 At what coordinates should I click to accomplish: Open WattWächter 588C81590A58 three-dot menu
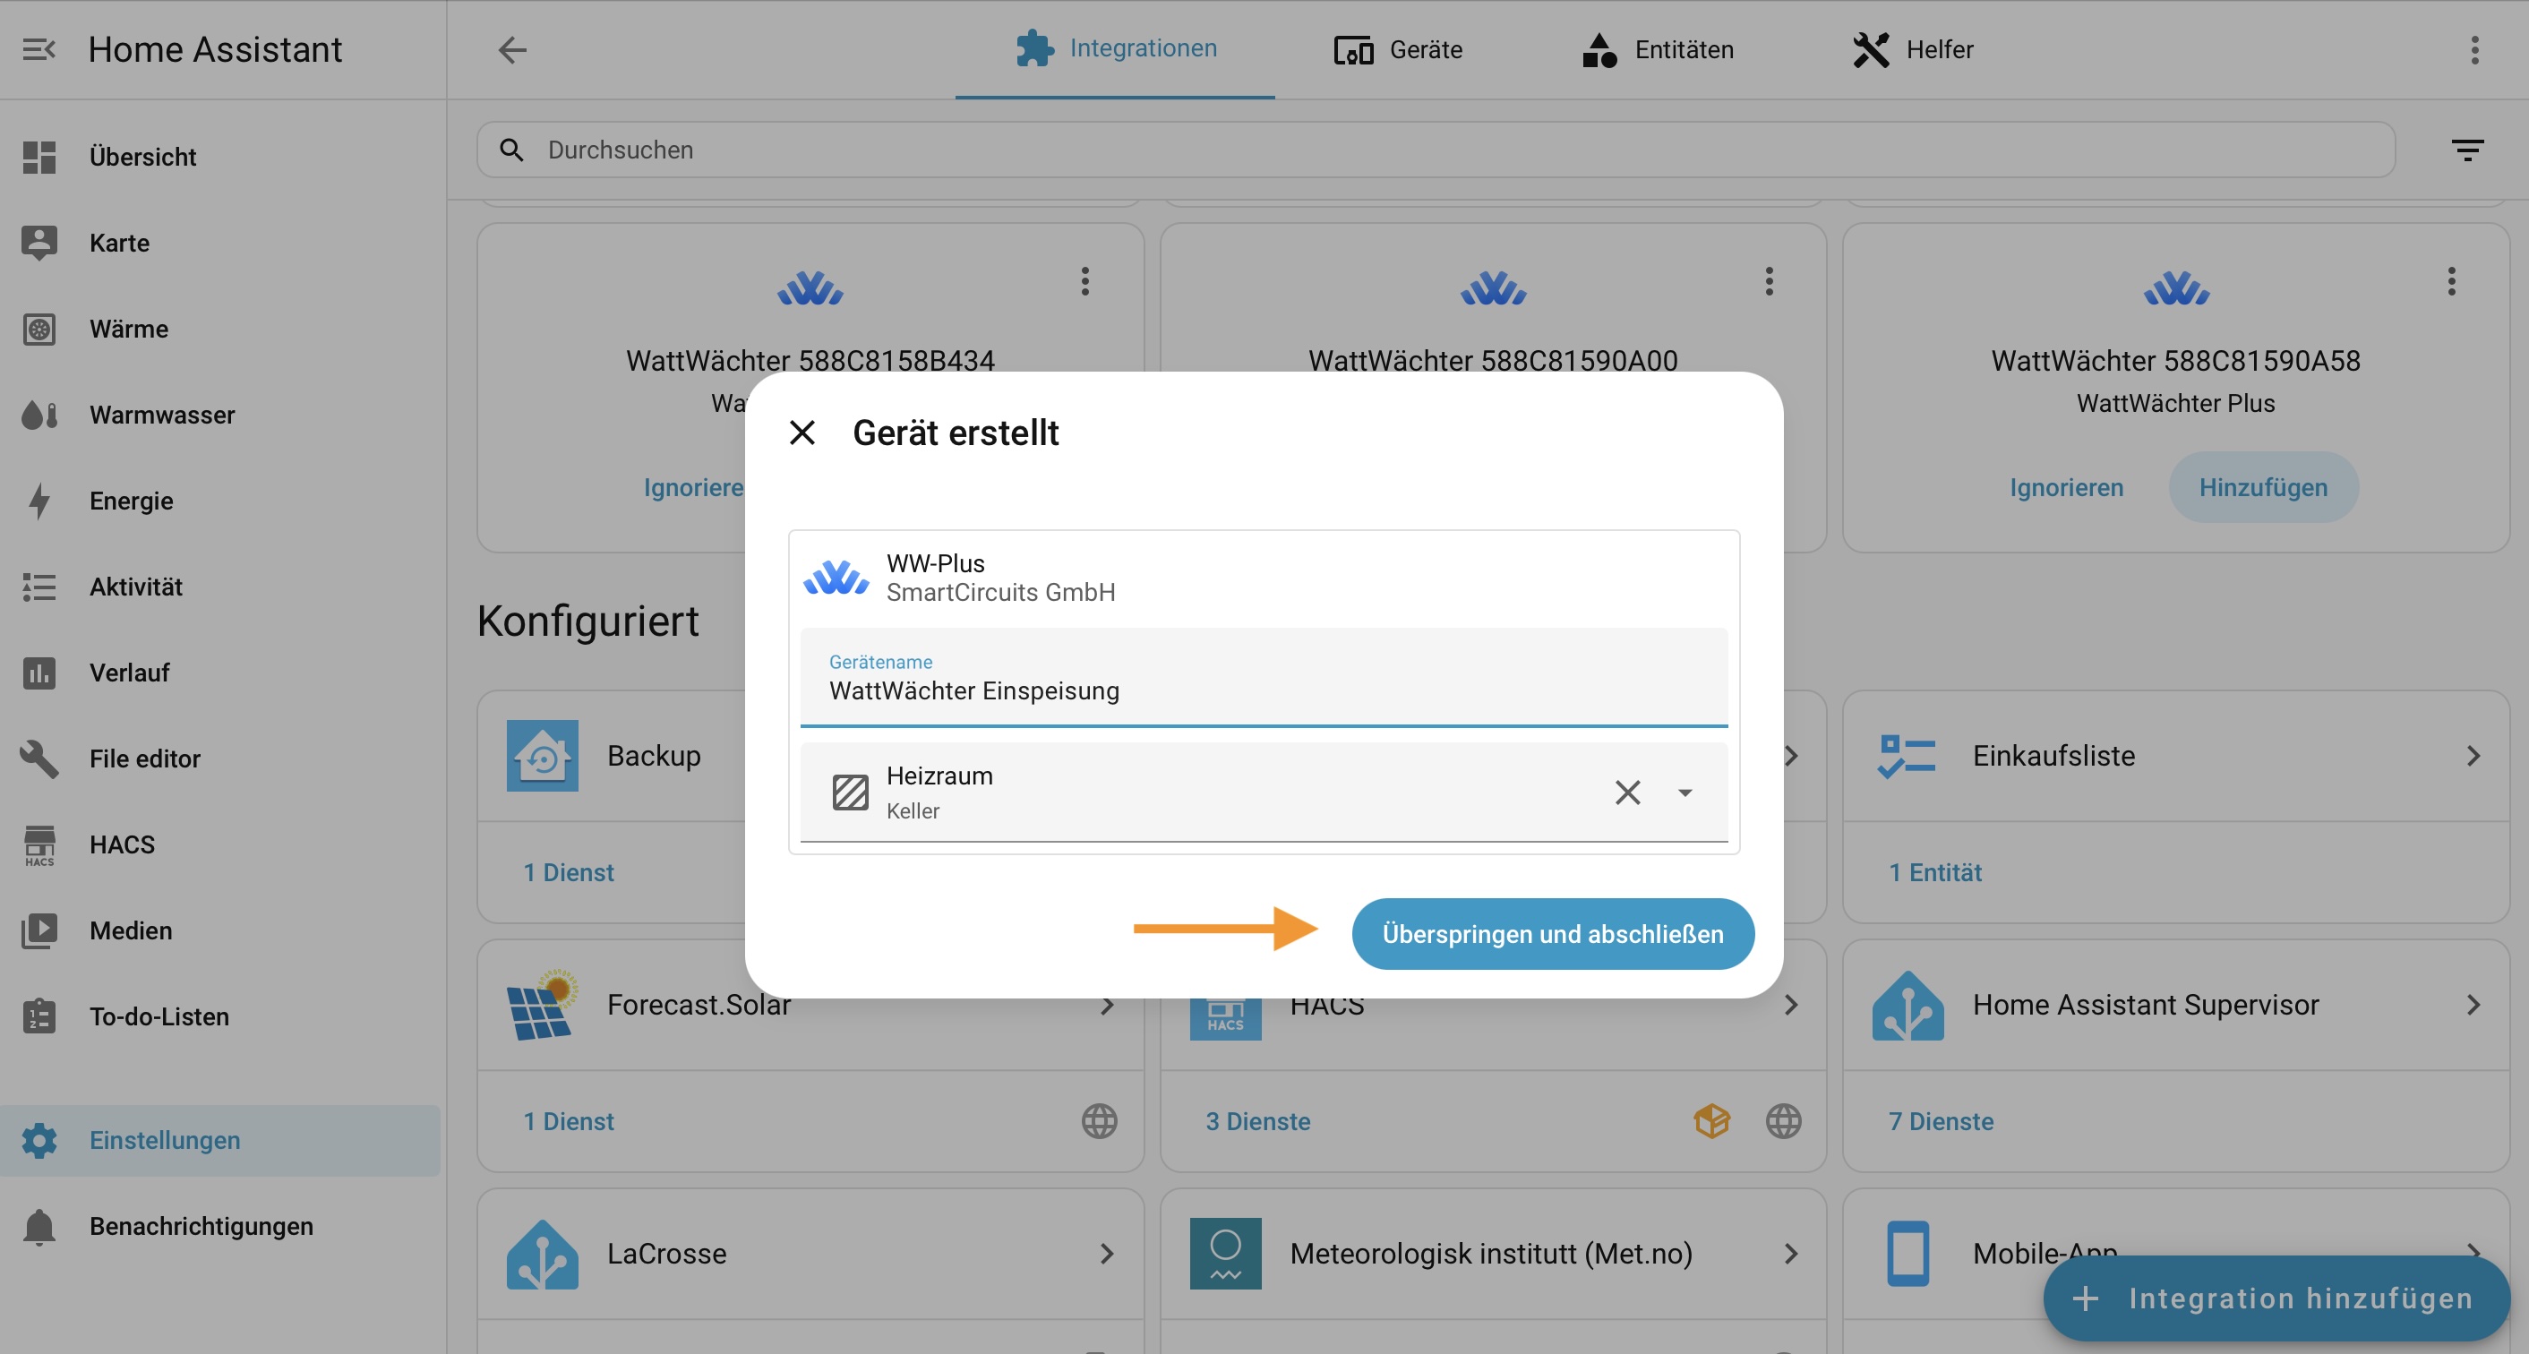click(2450, 282)
